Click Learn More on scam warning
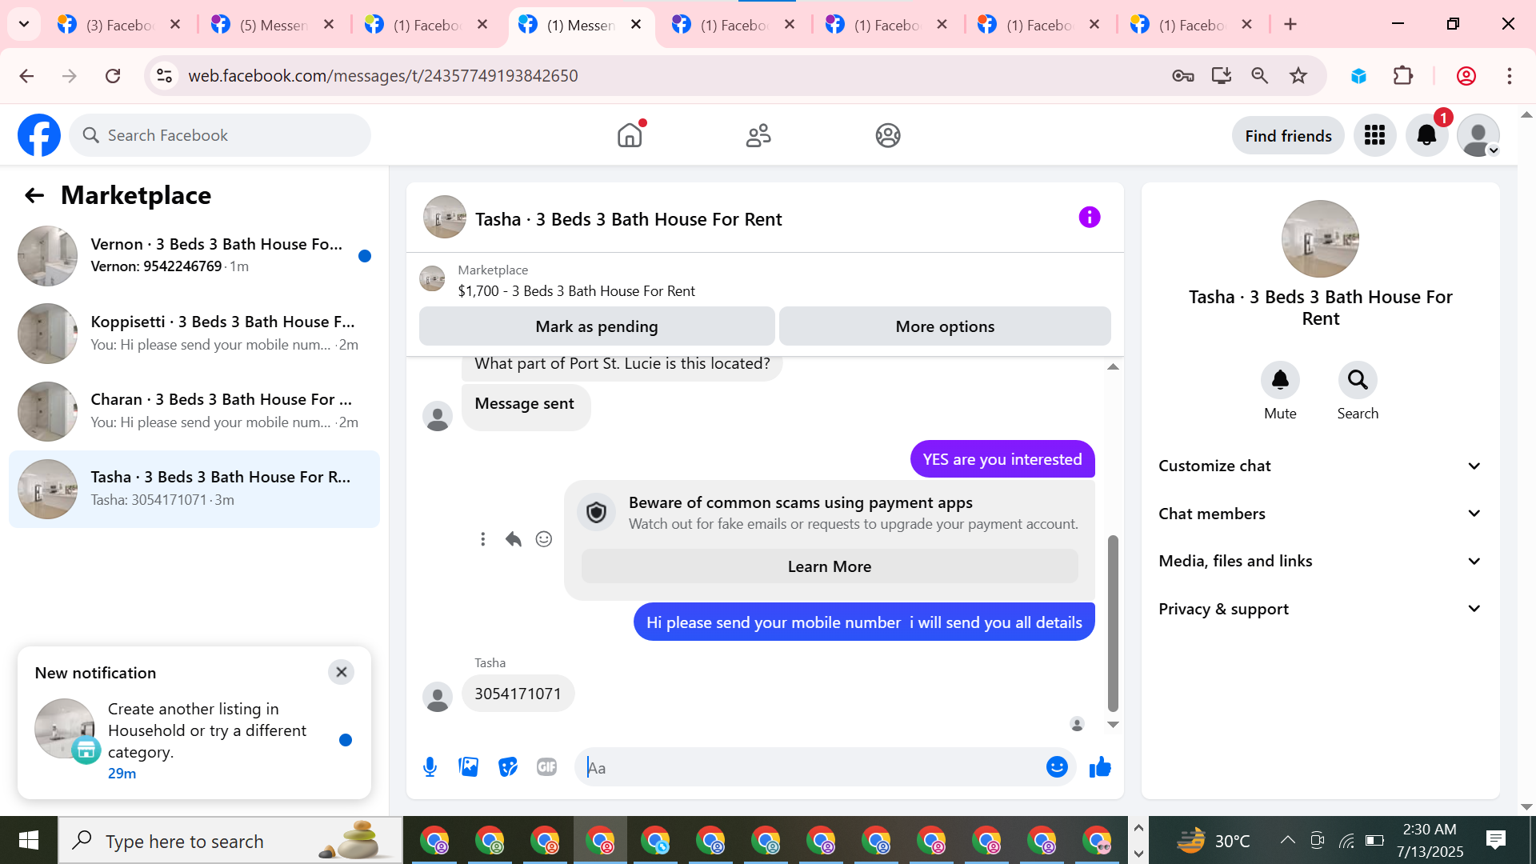Viewport: 1536px width, 864px height. click(829, 566)
